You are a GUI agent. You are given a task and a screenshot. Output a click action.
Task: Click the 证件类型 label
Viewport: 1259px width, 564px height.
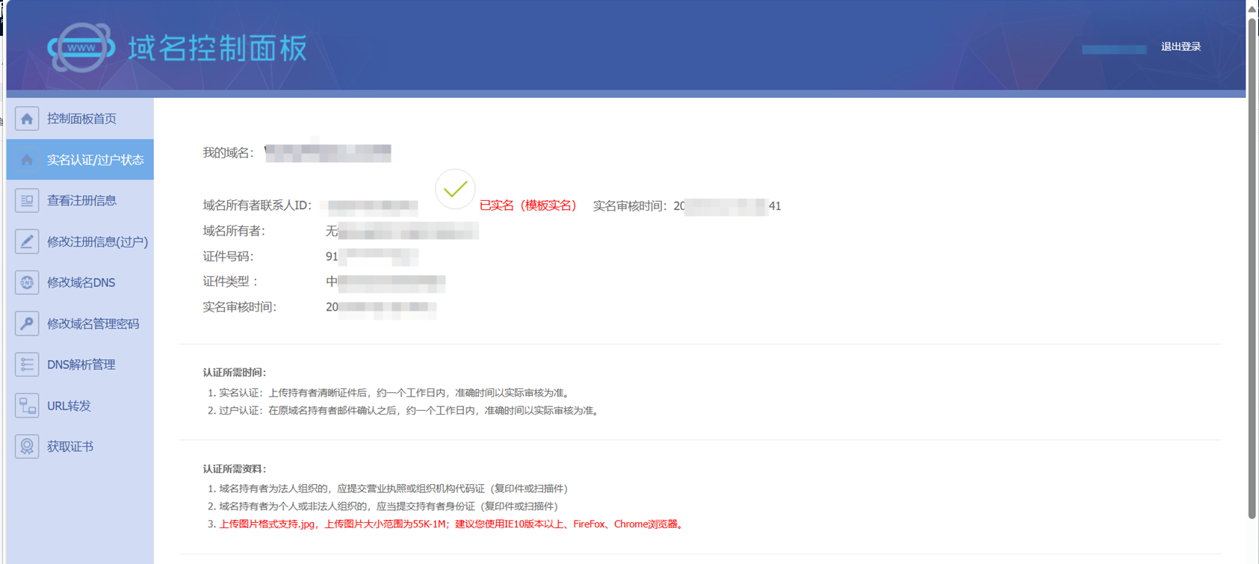click(230, 282)
